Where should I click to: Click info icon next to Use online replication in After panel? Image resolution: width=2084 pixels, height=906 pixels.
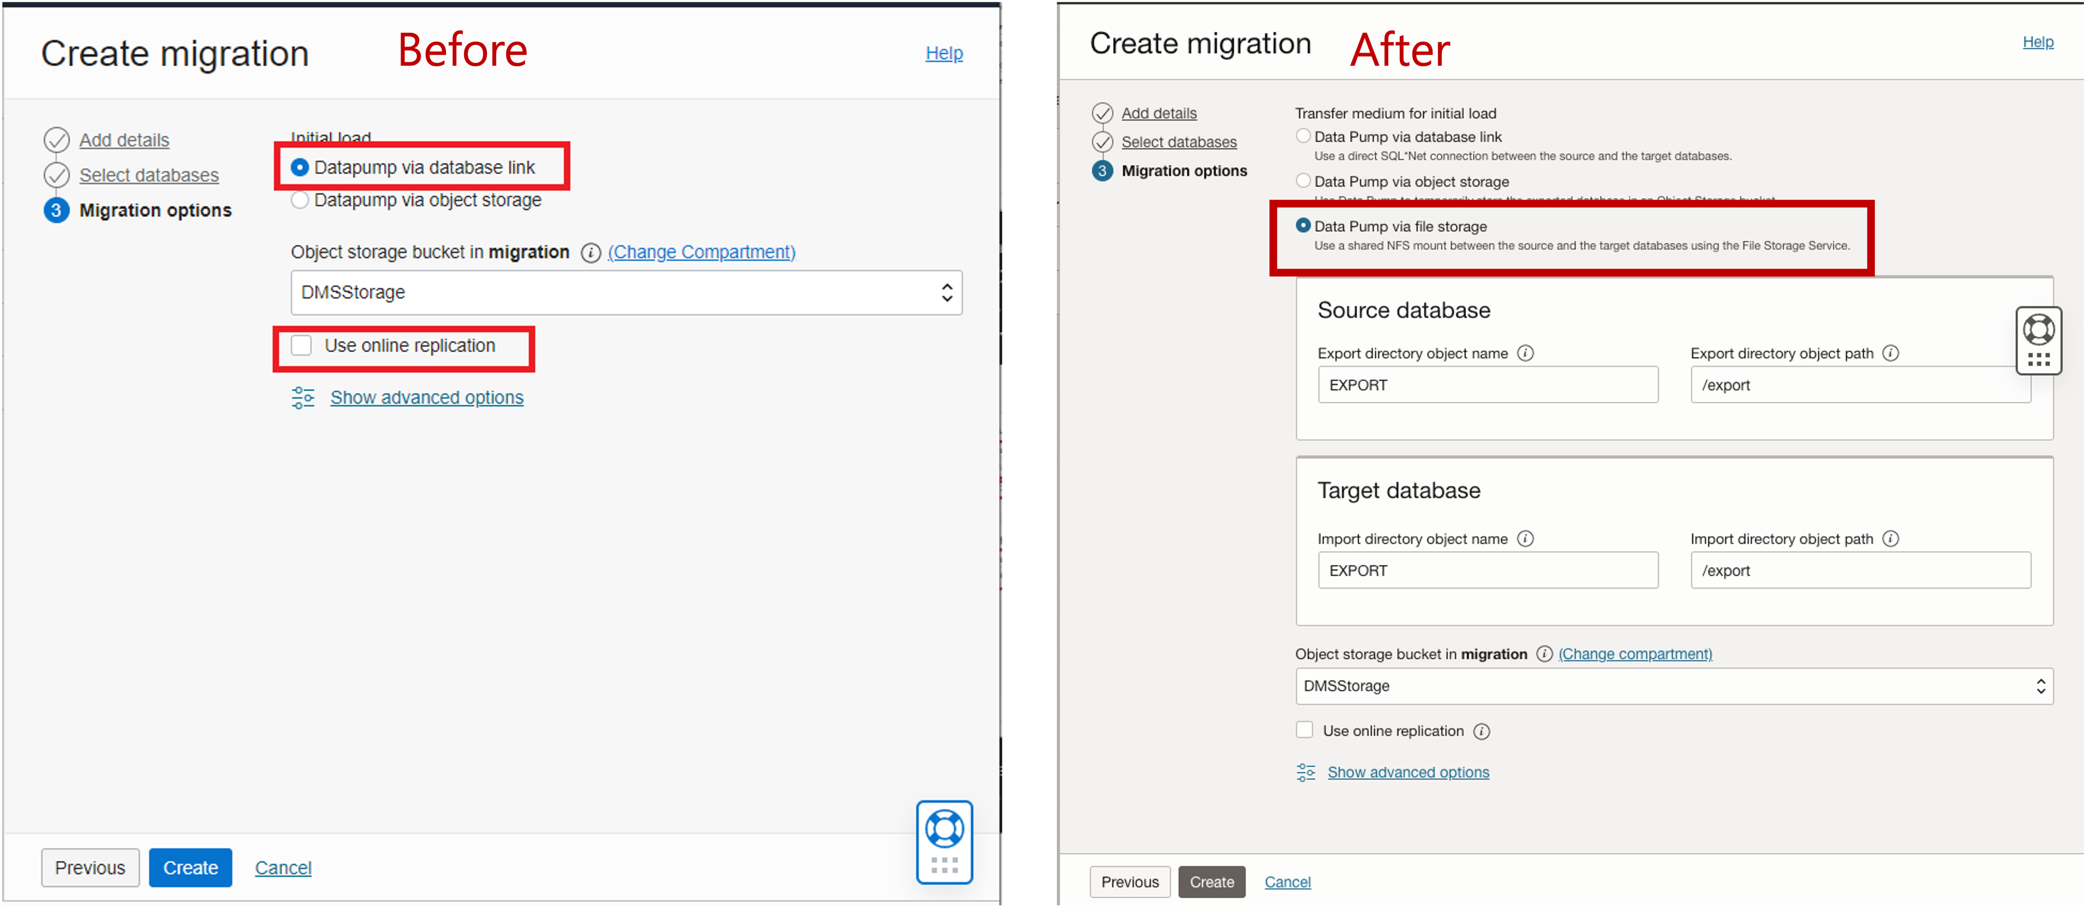pyautogui.click(x=1481, y=731)
